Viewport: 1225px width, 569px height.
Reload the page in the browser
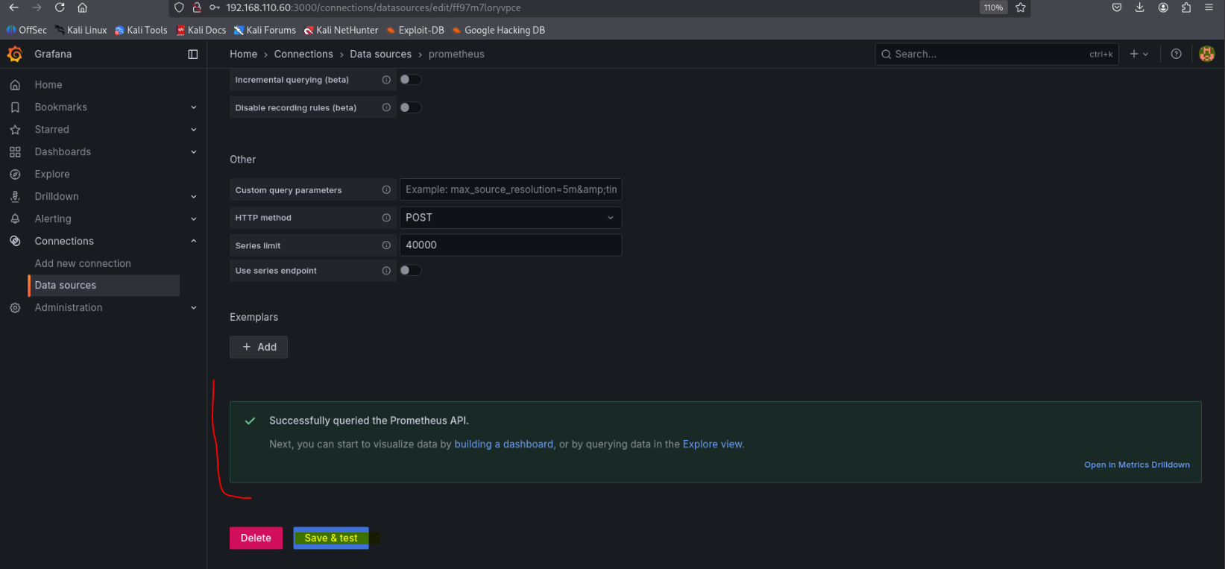point(60,7)
